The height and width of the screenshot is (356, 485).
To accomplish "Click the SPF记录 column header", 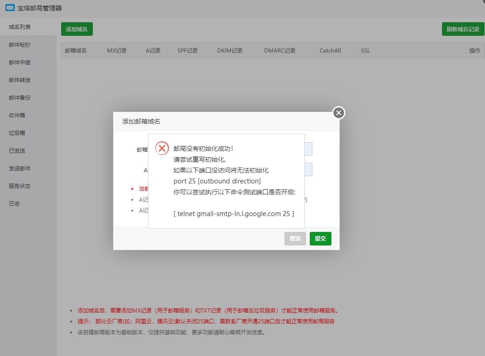I will [x=187, y=50].
